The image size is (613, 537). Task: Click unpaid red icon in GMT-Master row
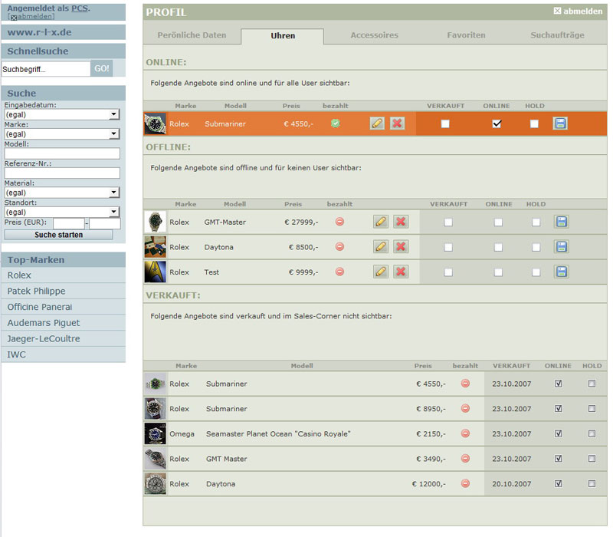339,222
